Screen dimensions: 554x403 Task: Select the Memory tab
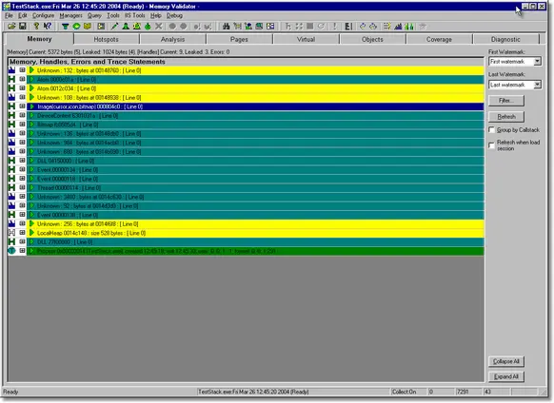39,39
